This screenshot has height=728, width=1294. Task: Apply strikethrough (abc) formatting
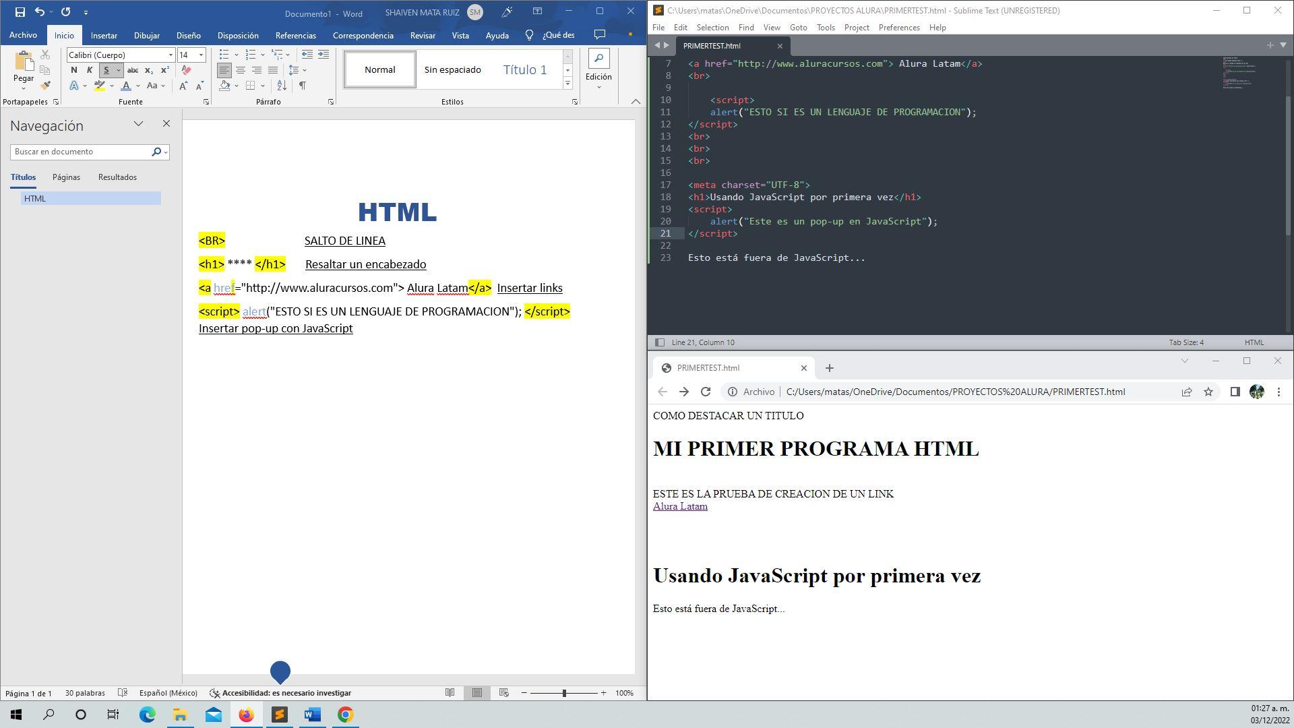pos(133,70)
